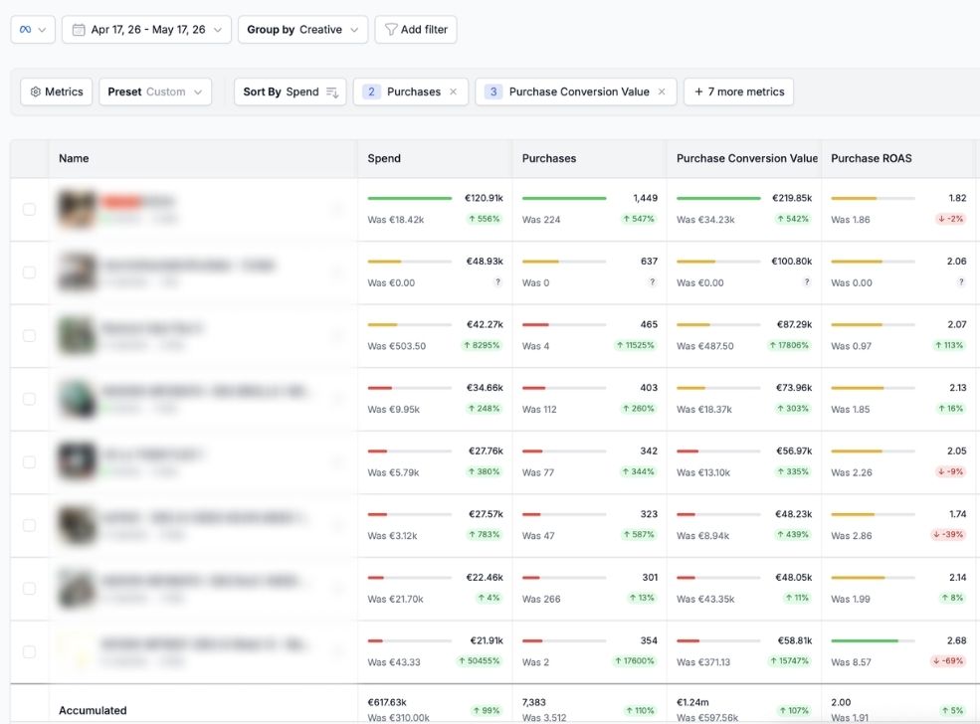Tick the checkbox for the €22.46k spend row
Screen dimensions: 980x724
point(30,589)
